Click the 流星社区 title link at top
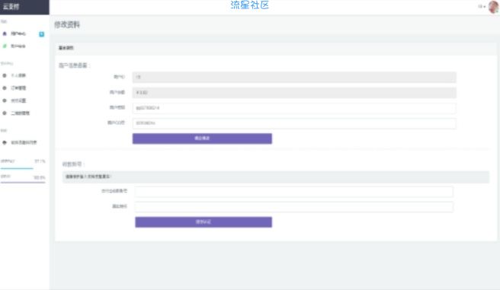The image size is (500, 290). click(x=250, y=5)
